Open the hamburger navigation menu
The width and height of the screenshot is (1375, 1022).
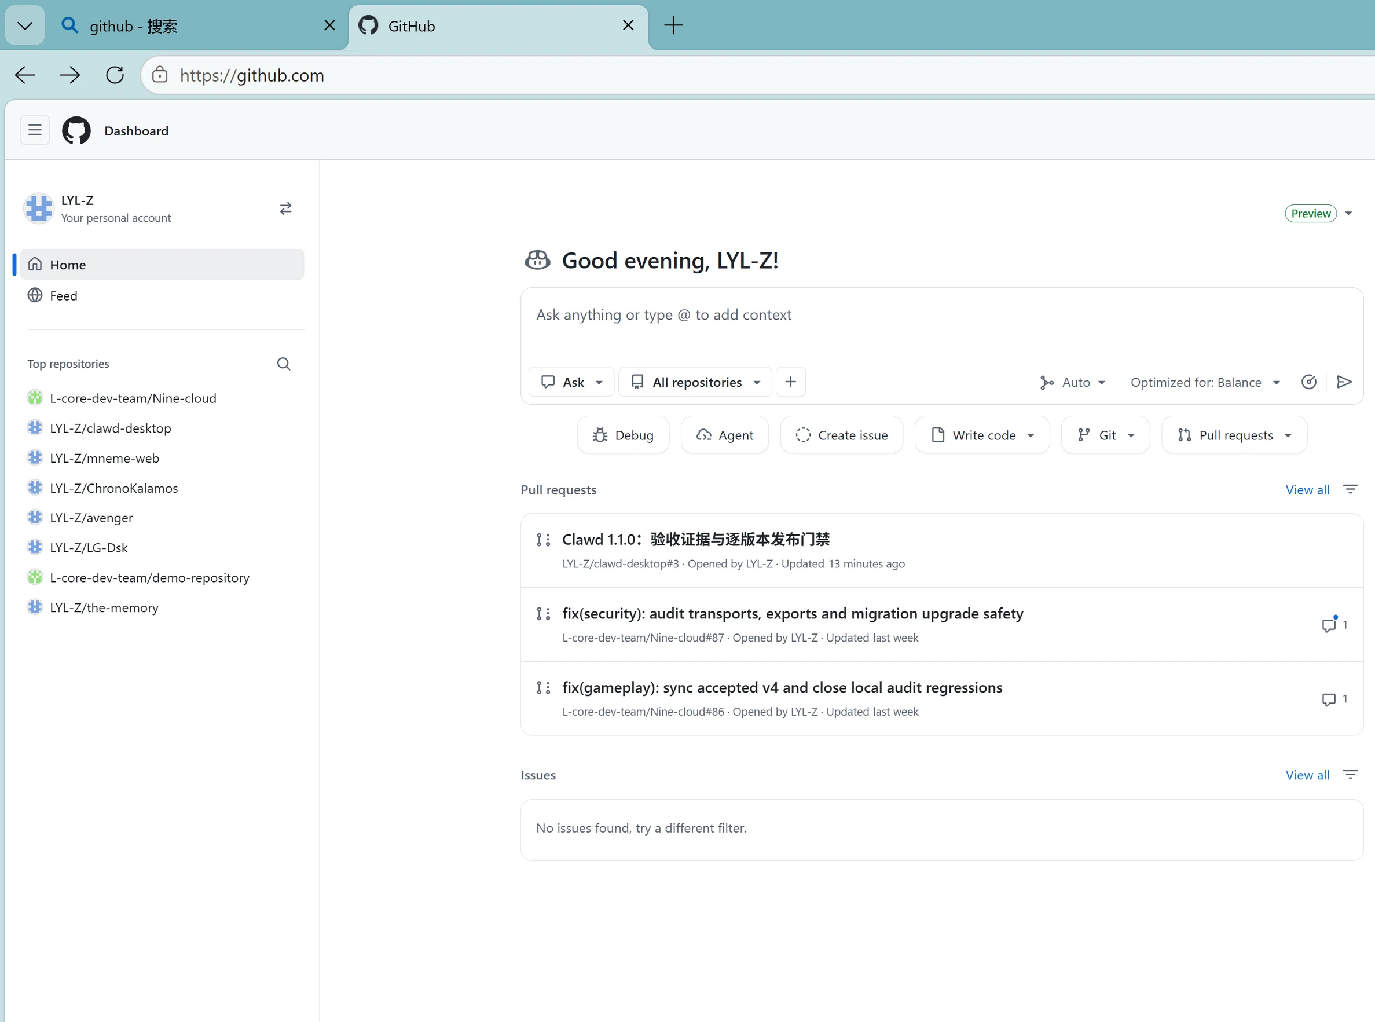(35, 130)
